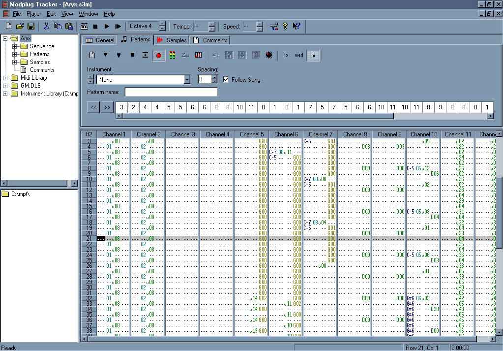503x351 pixels.
Task: Click the Save disk icon
Action: 30,26
